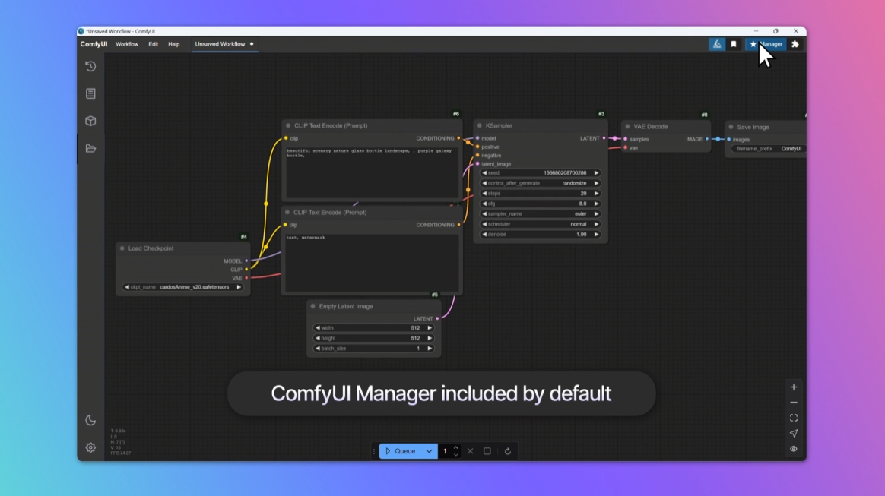The image size is (885, 496).
Task: Zoom out with the minus icon
Action: (794, 403)
